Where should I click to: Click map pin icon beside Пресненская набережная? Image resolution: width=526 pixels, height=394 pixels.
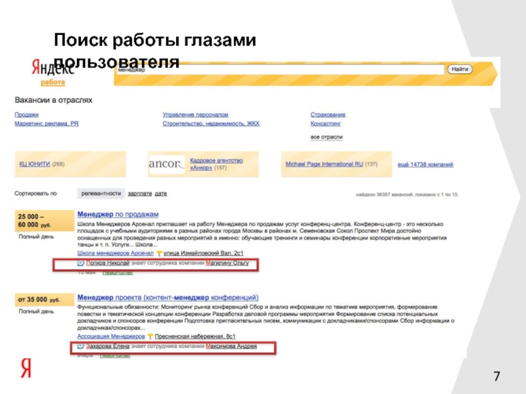(151, 336)
